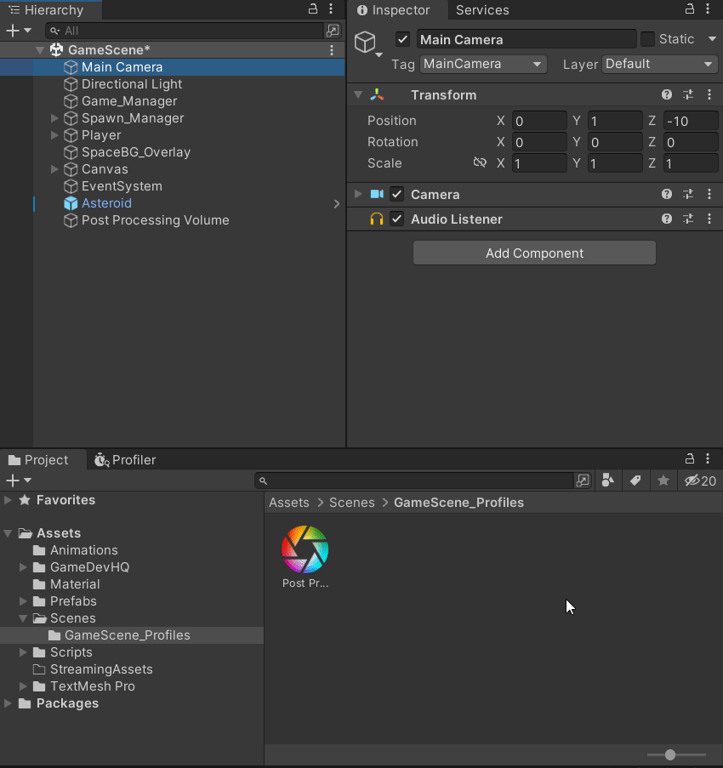This screenshot has height=768, width=723.
Task: Click the Main Camera name field
Action: (527, 39)
